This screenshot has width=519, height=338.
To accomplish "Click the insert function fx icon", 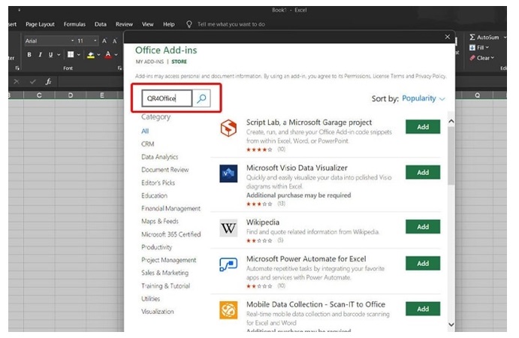I will [47, 81].
